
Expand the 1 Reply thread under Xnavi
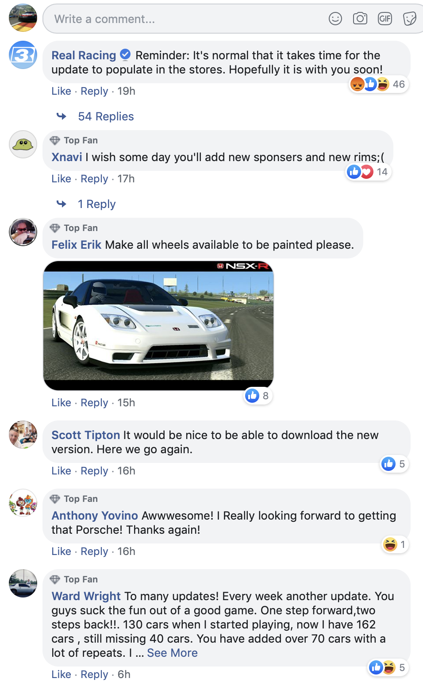click(x=96, y=204)
